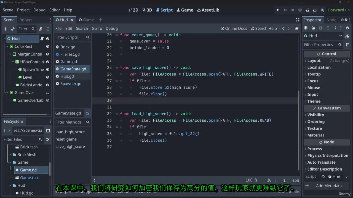353x198 pixels.
Task: Open the Forward+ renderer dropdown
Action: pos(339,10)
